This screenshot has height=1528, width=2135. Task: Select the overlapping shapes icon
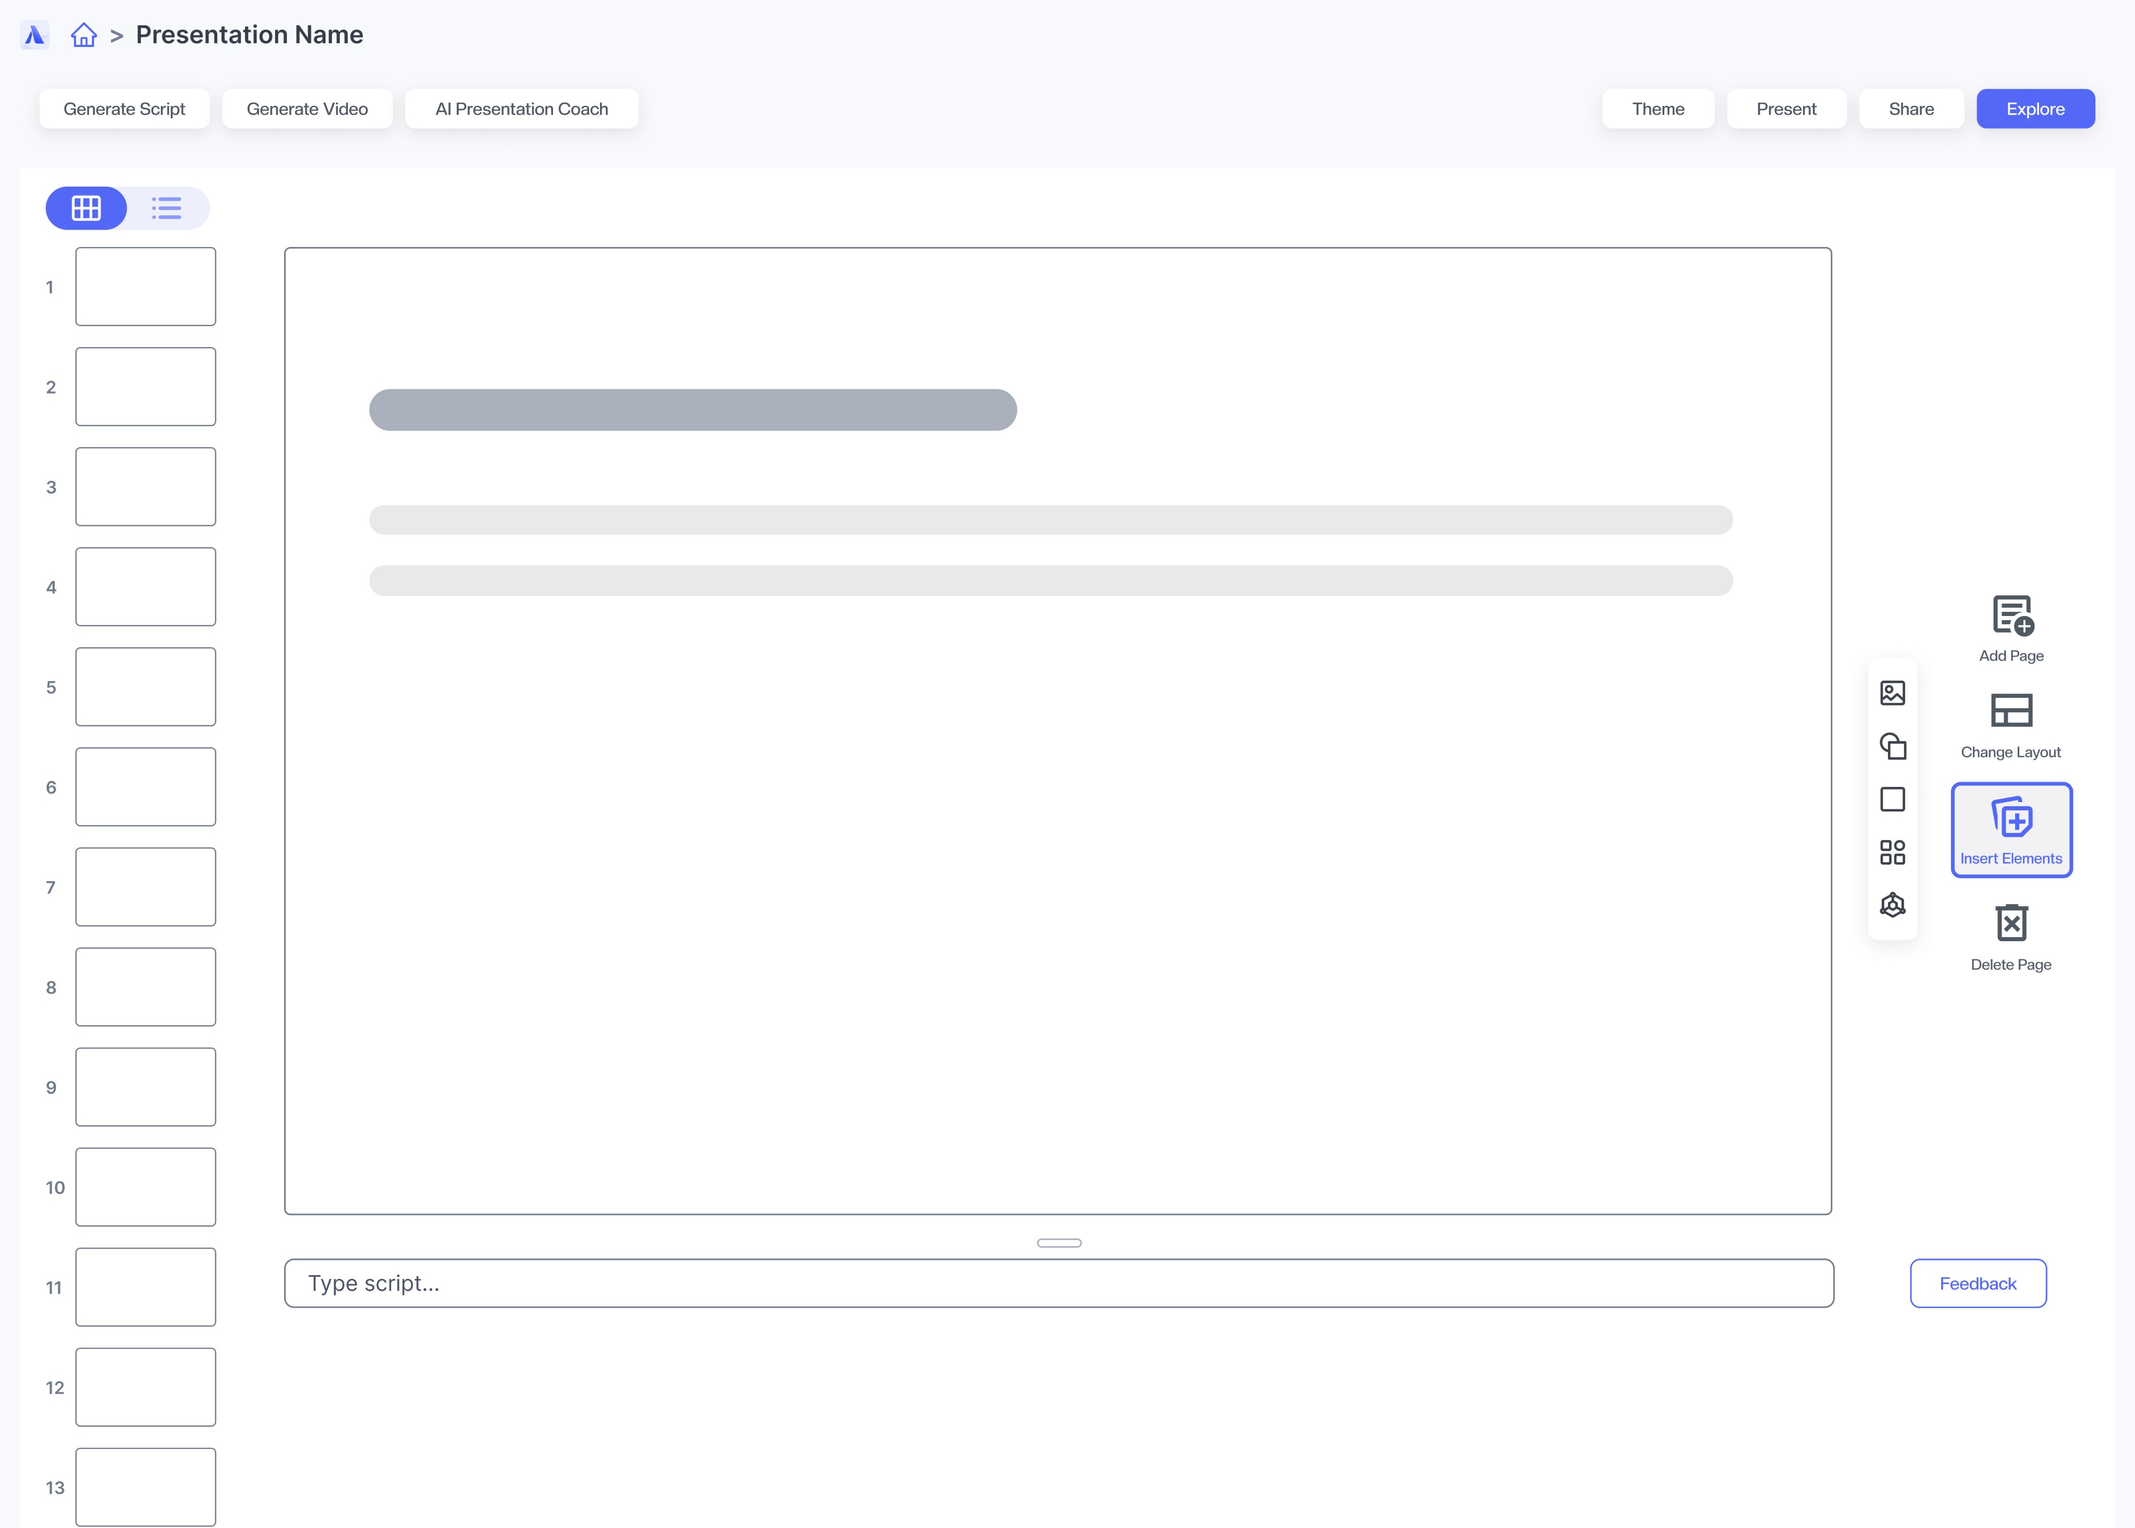[x=1892, y=746]
